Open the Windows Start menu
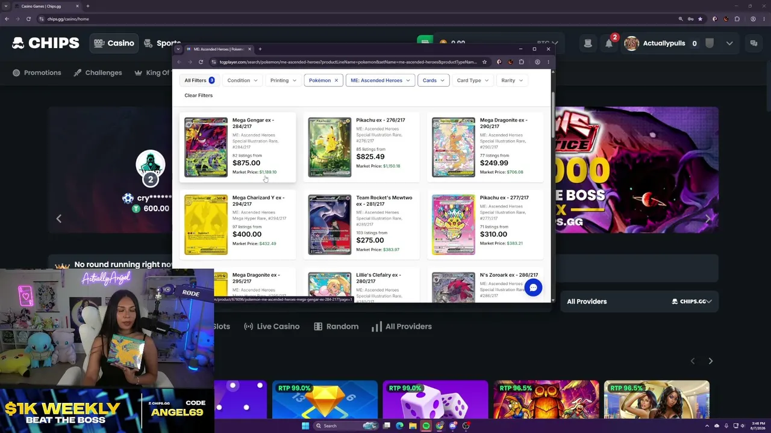This screenshot has width=771, height=433. [305, 426]
